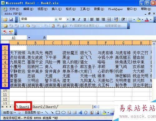
Task: Switch to the Sheet3 tab
Action: click(51, 107)
